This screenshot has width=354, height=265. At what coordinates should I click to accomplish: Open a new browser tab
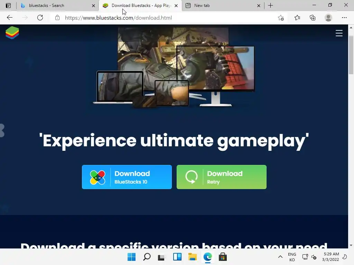270,6
